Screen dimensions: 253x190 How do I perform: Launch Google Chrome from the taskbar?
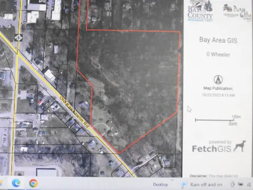click(x=33, y=183)
